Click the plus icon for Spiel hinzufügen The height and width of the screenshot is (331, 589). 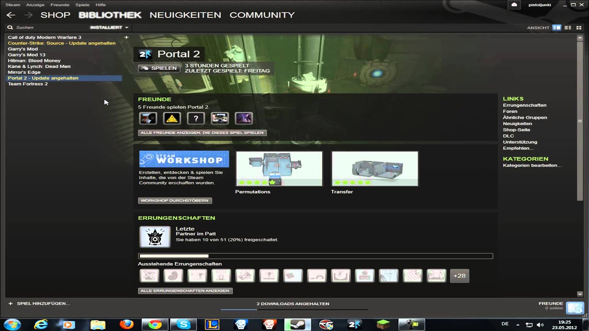(x=11, y=303)
